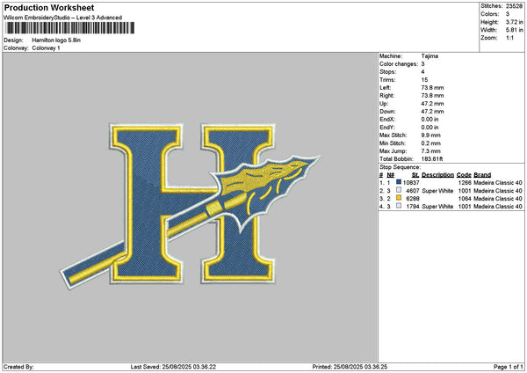The image size is (527, 373).
Task: Click the 'Stop Sequence:' heading
Action: [400, 167]
